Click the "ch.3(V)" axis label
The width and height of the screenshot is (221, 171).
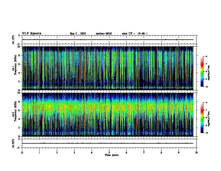(x=13, y=144)
